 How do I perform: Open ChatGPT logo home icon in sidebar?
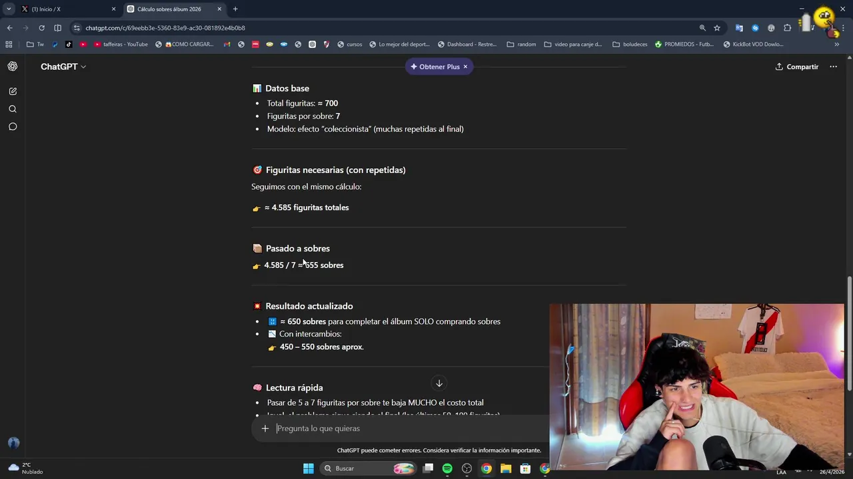click(13, 67)
